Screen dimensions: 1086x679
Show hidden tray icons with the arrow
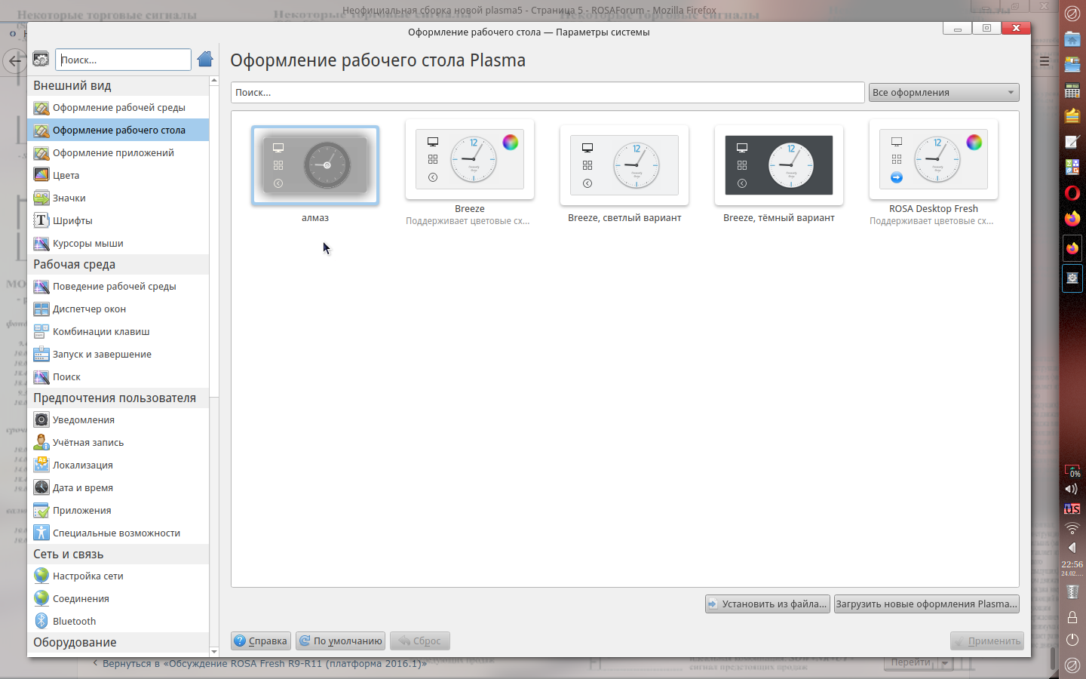point(1072,548)
